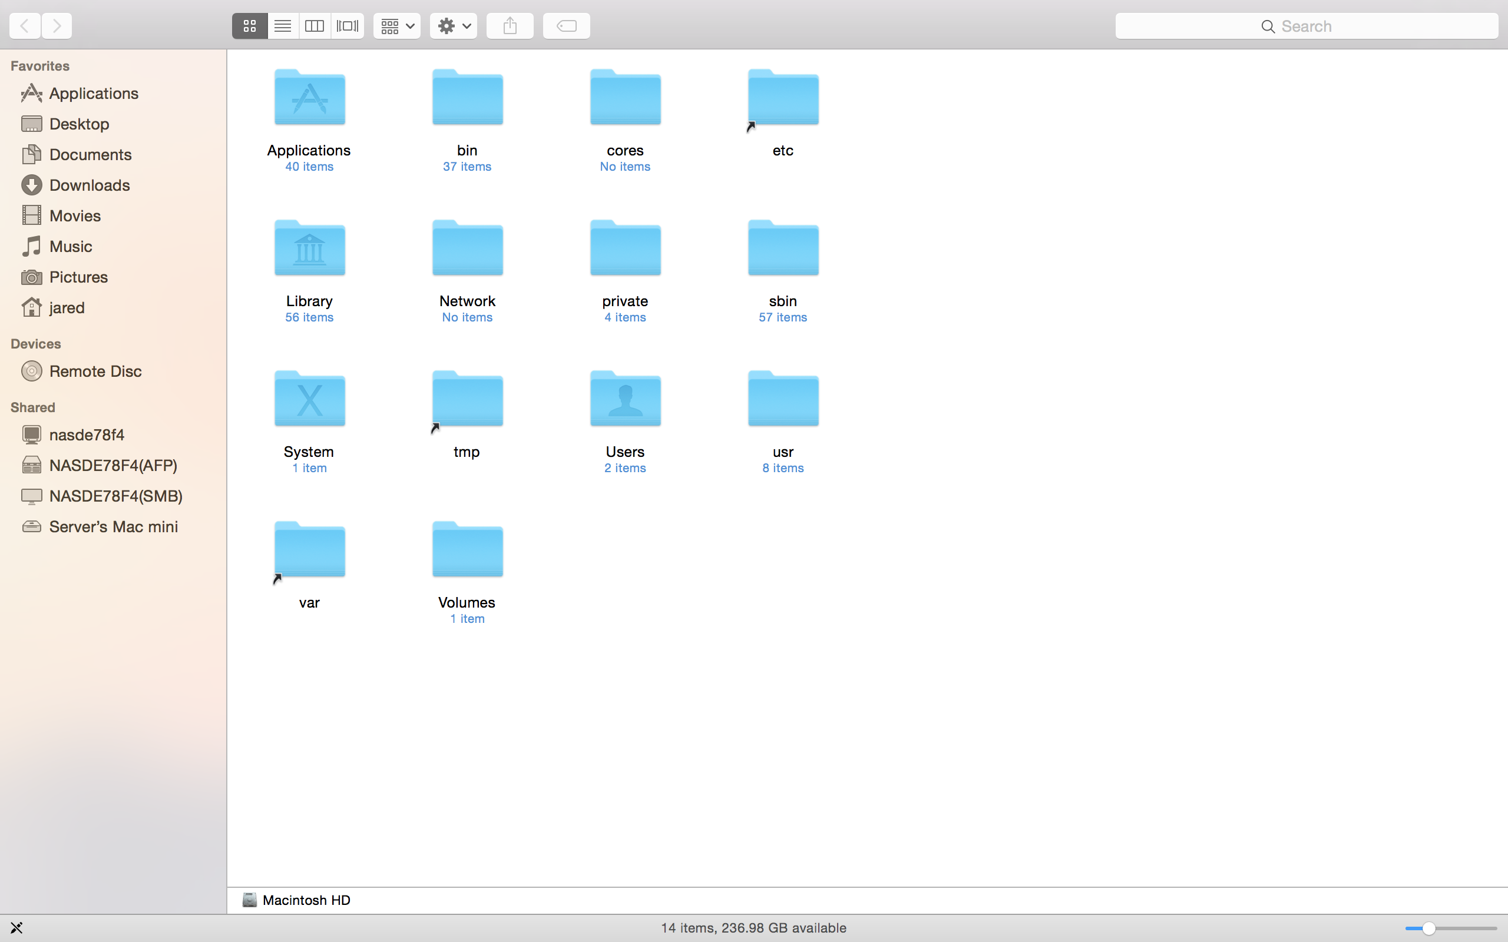This screenshot has width=1508, height=942.
Task: Select NASDE78F4(SMB) shared server
Action: click(113, 495)
